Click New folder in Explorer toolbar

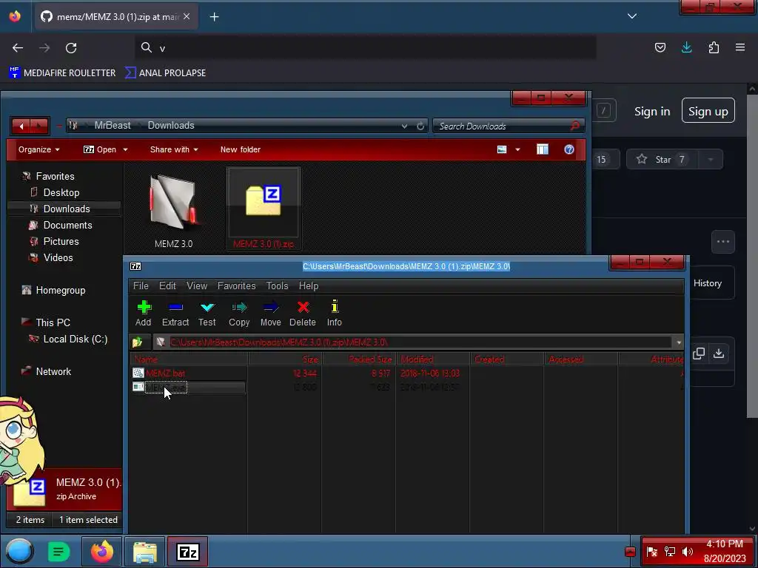(x=241, y=149)
